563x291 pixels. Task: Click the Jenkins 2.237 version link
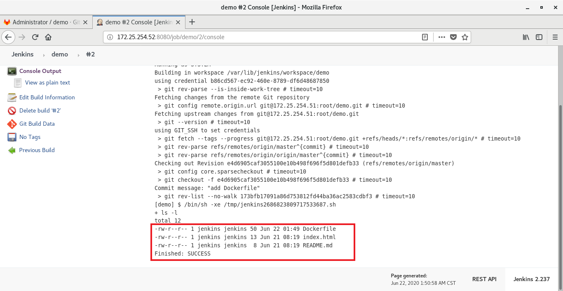point(532,279)
